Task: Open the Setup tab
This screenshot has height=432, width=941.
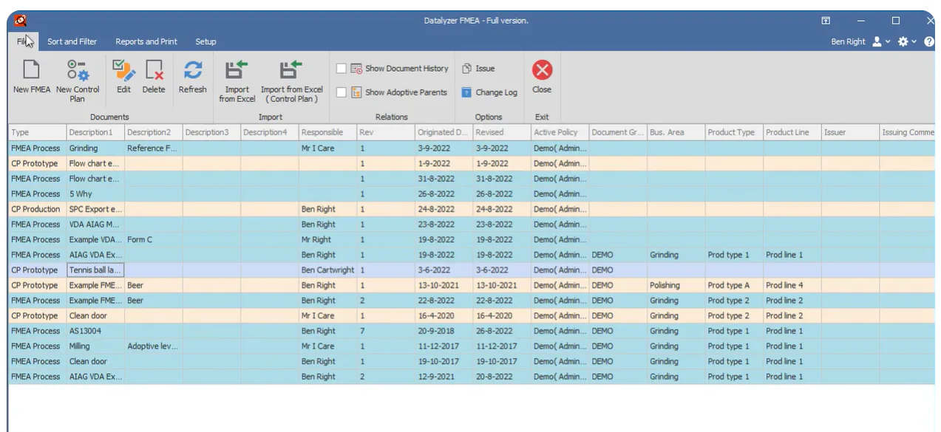Action: click(x=205, y=41)
